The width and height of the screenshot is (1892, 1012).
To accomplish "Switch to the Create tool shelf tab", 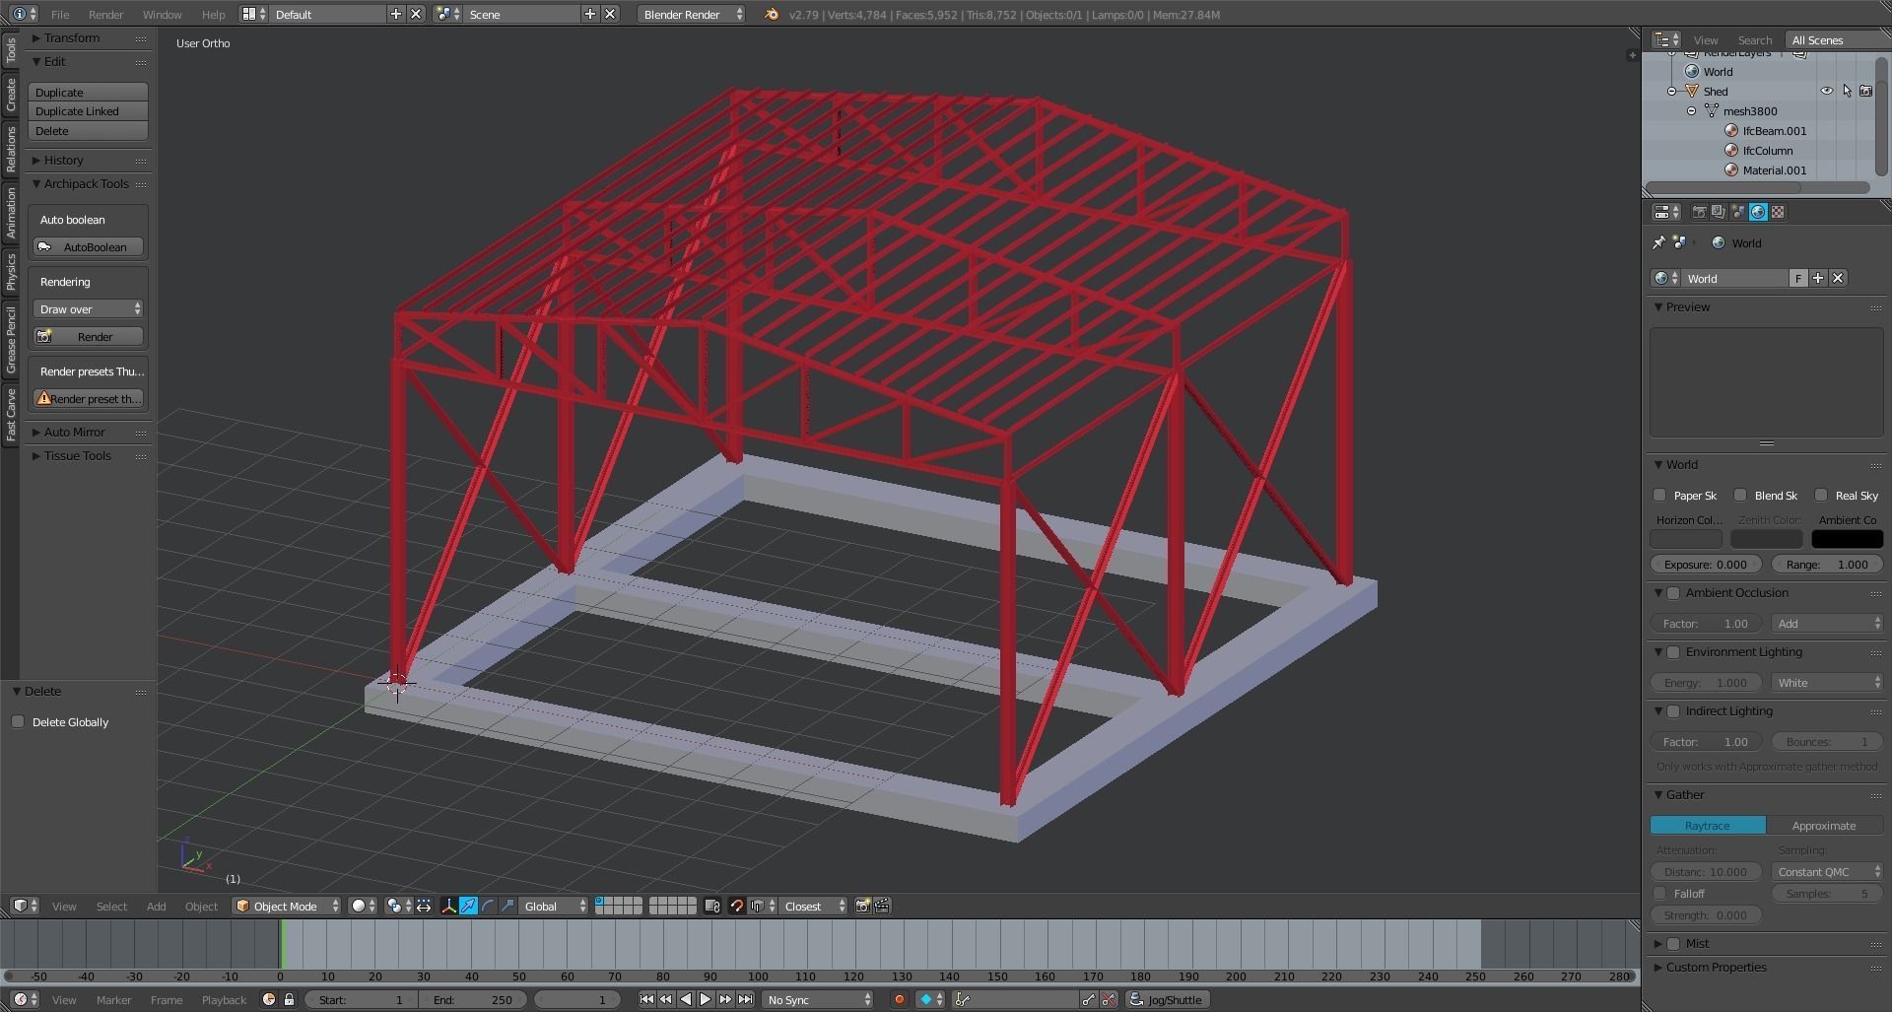I will pos(11,95).
